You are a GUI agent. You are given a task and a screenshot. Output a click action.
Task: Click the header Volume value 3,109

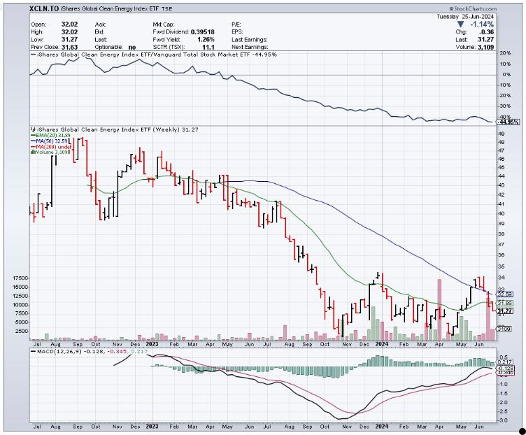point(485,48)
